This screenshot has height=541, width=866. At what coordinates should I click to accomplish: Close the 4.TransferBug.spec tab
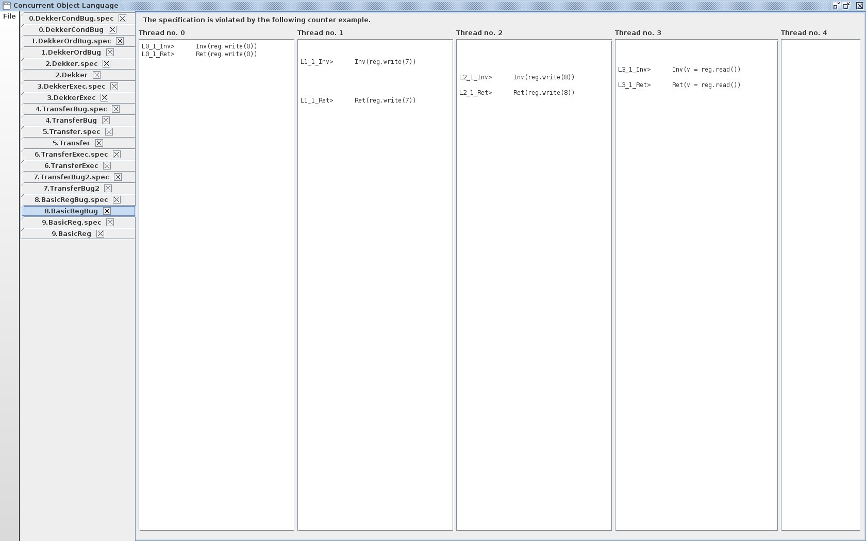point(115,109)
